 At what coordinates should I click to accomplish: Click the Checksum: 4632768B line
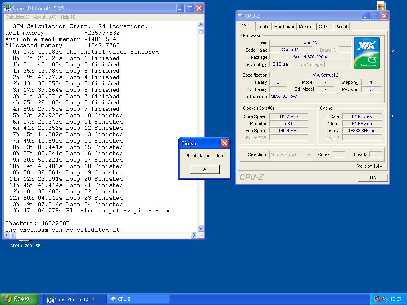[x=37, y=223]
